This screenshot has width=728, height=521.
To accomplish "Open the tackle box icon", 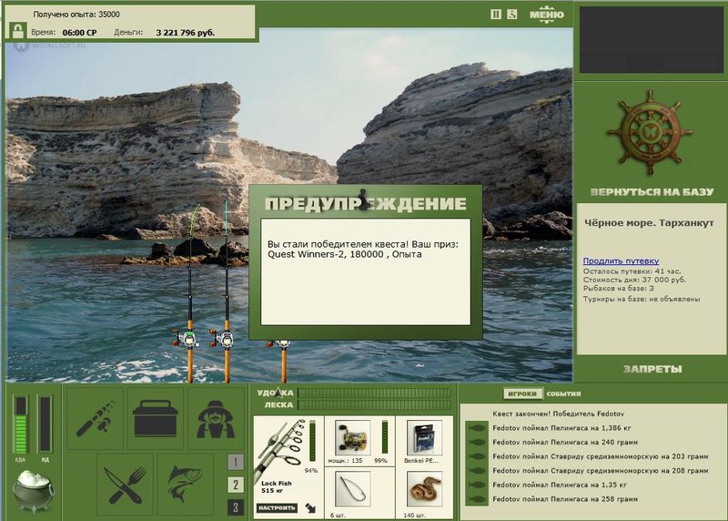I will click(155, 418).
